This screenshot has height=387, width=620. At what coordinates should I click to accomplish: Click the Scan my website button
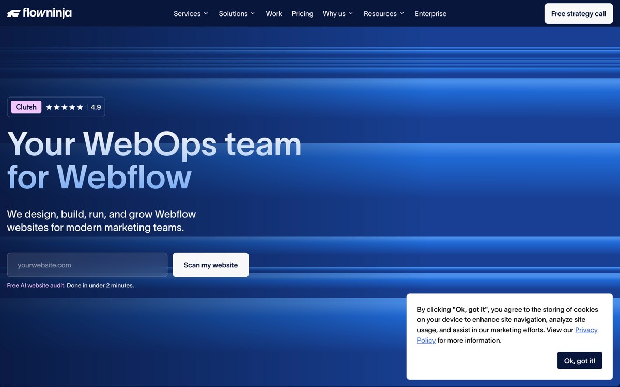click(x=211, y=265)
